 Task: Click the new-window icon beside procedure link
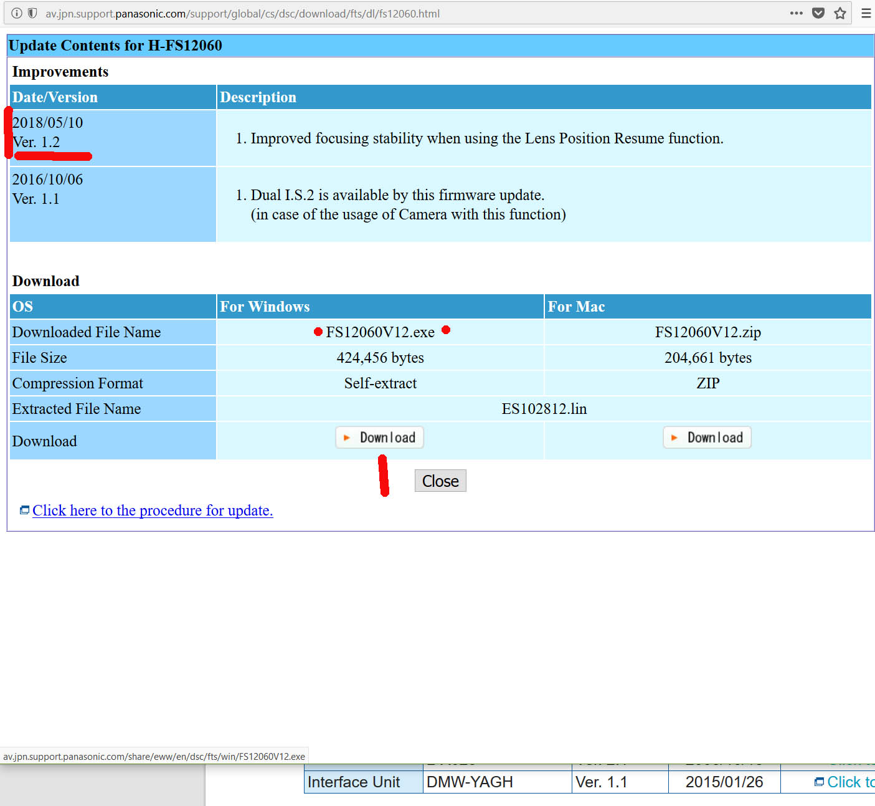[x=24, y=510]
